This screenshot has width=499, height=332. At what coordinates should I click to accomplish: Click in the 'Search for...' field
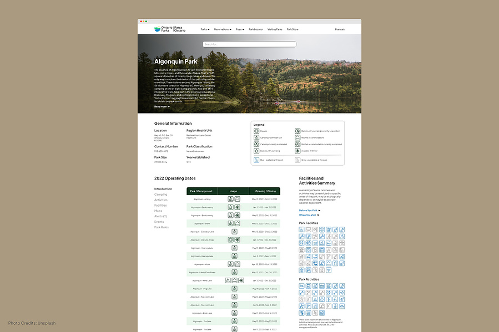click(x=250, y=44)
